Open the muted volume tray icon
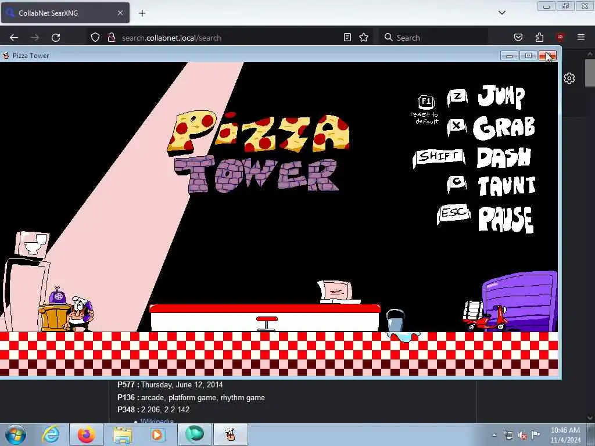The image size is (595, 446). coord(522,435)
